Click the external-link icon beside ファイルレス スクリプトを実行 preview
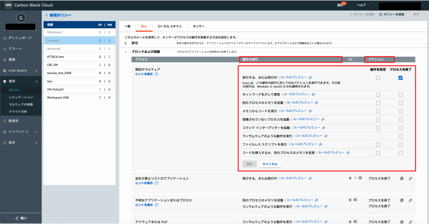The width and height of the screenshot is (429, 224). point(320,144)
